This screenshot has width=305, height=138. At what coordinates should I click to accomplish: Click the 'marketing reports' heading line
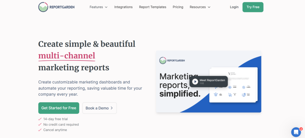pyautogui.click(x=74, y=67)
